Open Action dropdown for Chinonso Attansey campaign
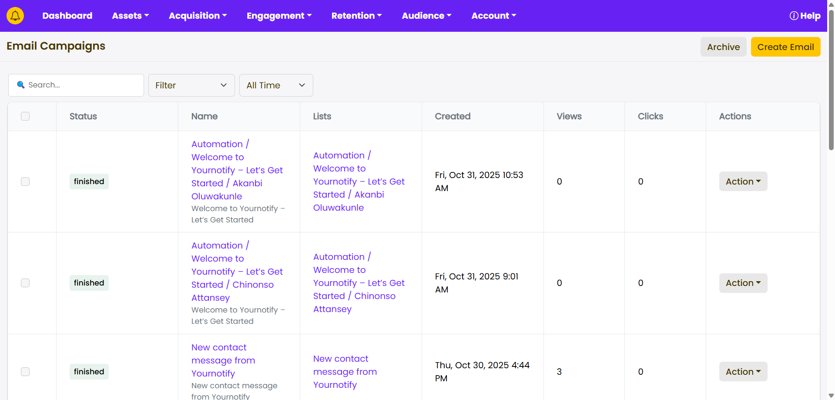 tap(743, 283)
